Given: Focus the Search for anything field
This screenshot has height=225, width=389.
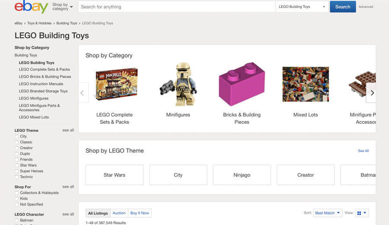Looking at the screenshot, I should point(176,7).
